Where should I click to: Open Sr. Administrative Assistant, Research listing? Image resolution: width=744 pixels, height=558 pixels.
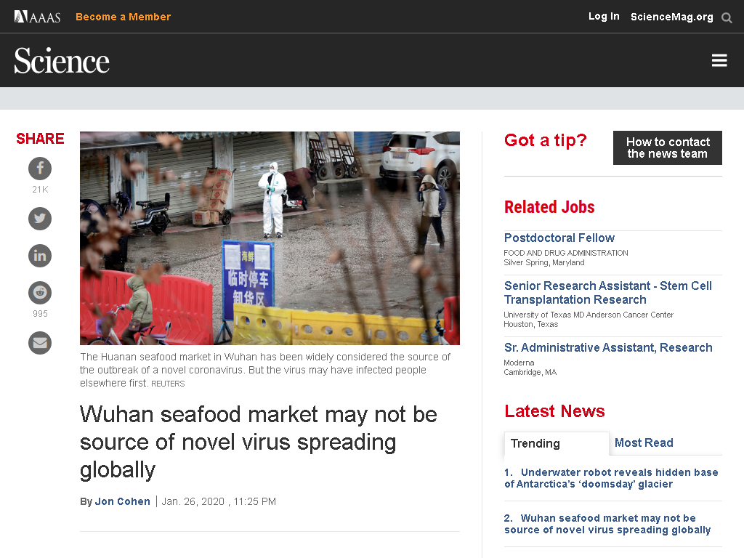608,348
